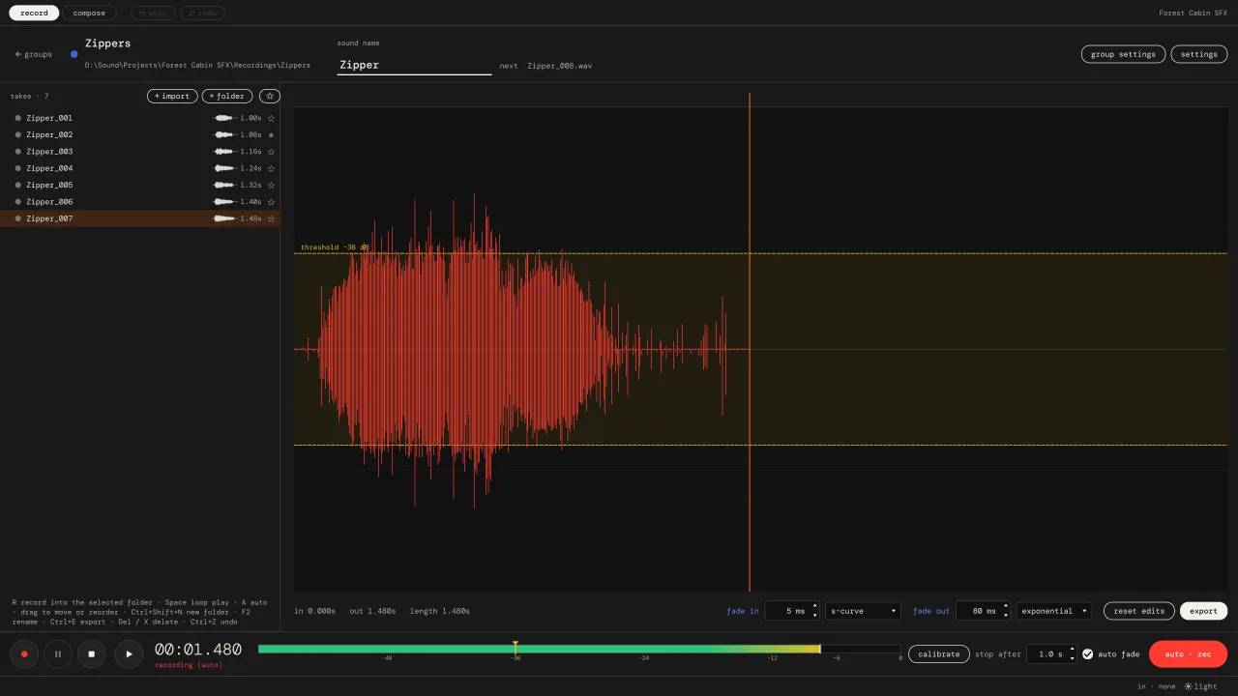The width and height of the screenshot is (1238, 696).
Task: Focus the sound name input field
Action: coord(414,65)
